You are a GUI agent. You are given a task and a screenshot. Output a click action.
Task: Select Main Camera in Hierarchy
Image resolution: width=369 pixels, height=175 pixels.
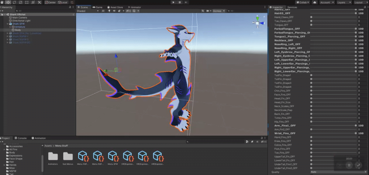coord(20,18)
